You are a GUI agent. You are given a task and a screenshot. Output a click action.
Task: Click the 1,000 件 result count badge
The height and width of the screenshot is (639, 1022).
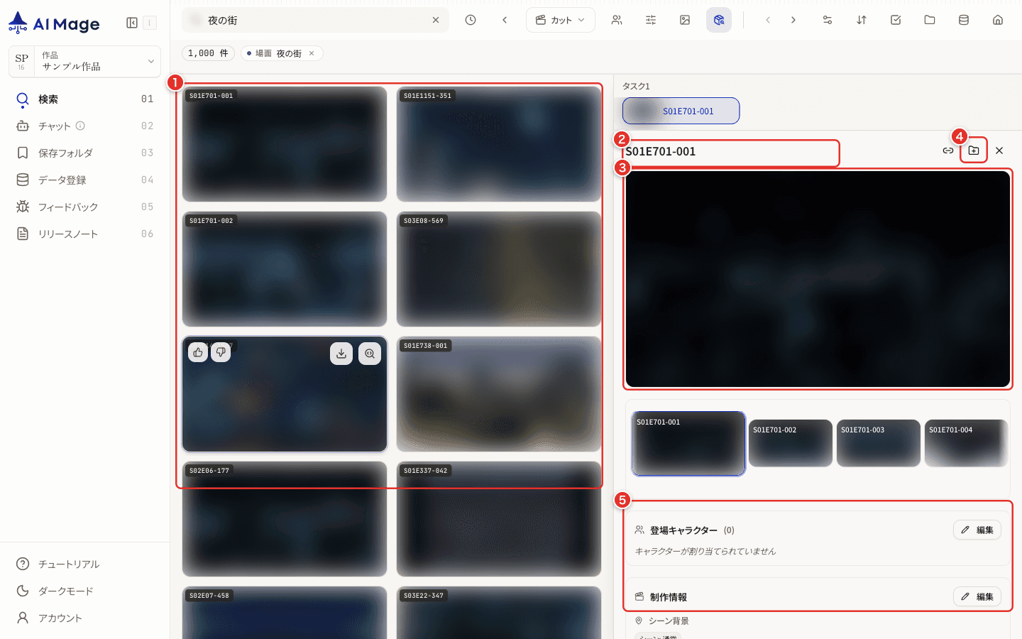pos(209,53)
